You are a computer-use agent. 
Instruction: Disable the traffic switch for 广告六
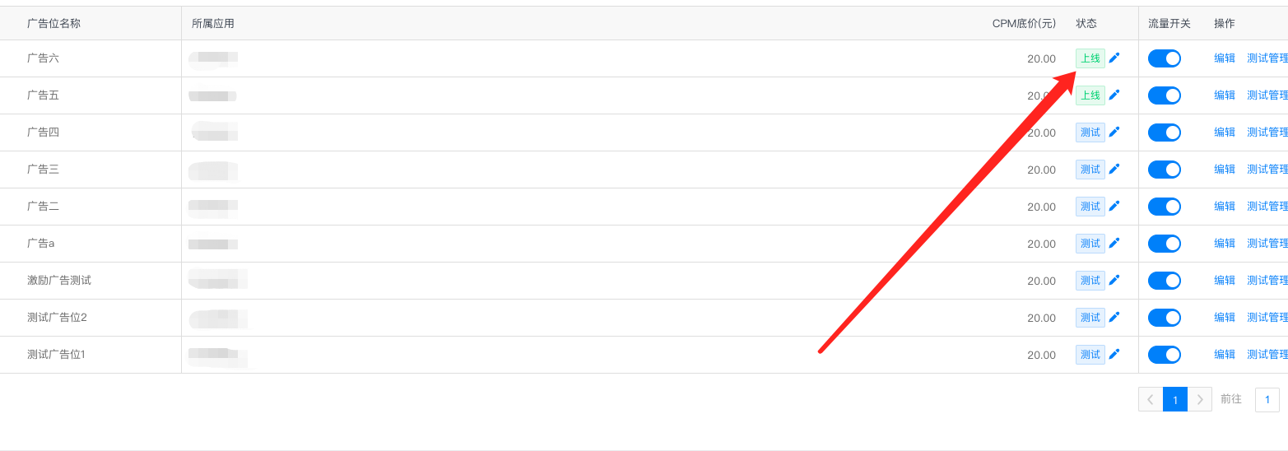1164,58
